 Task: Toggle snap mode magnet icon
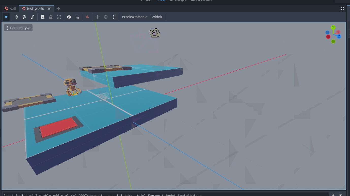(x=77, y=17)
